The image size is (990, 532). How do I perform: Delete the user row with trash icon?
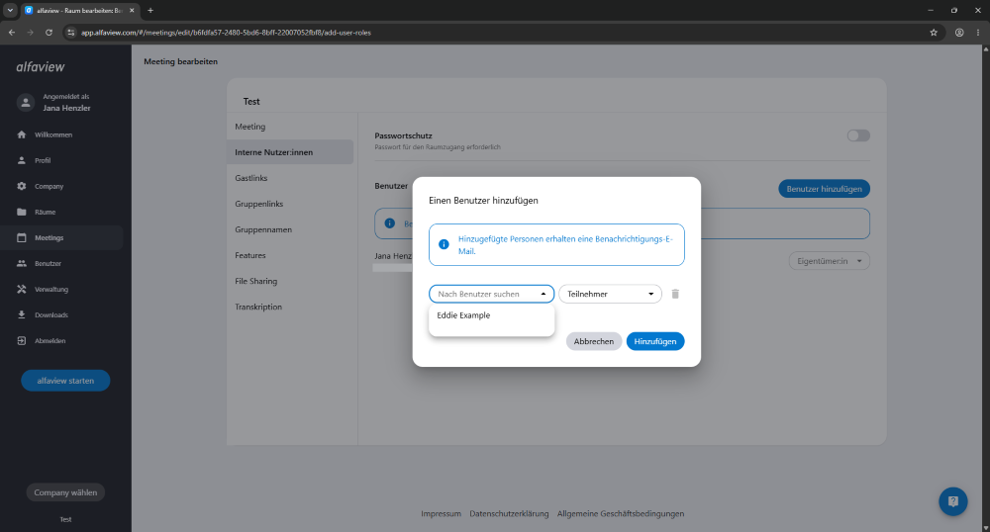click(x=675, y=294)
